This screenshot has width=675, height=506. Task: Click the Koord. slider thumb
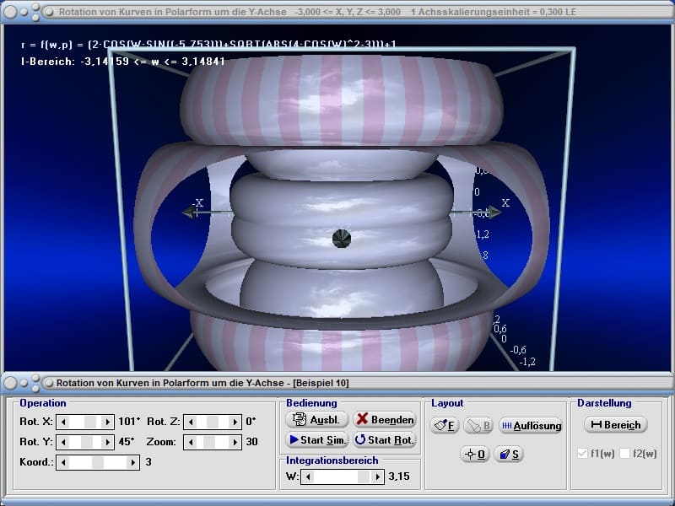point(98,462)
